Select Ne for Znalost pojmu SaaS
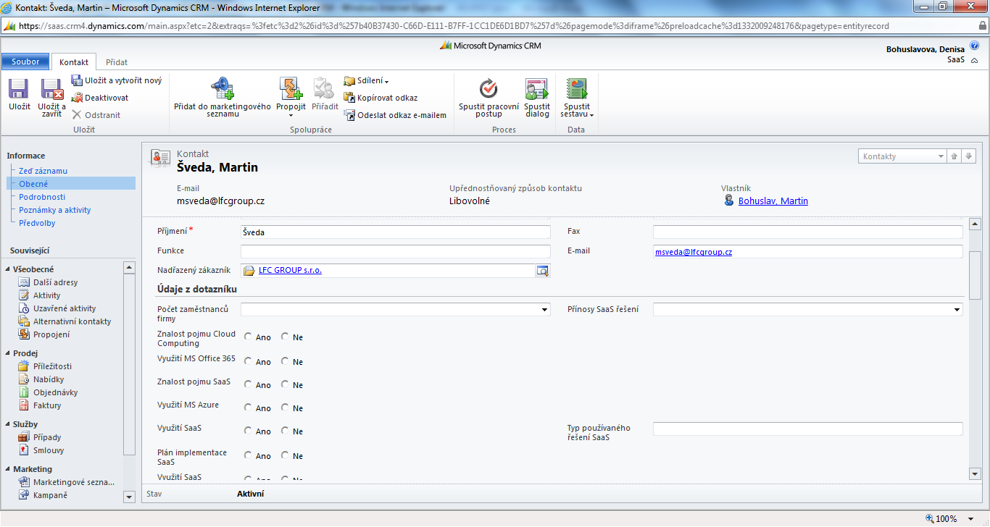Screen dimensions: 990x527 coord(285,384)
